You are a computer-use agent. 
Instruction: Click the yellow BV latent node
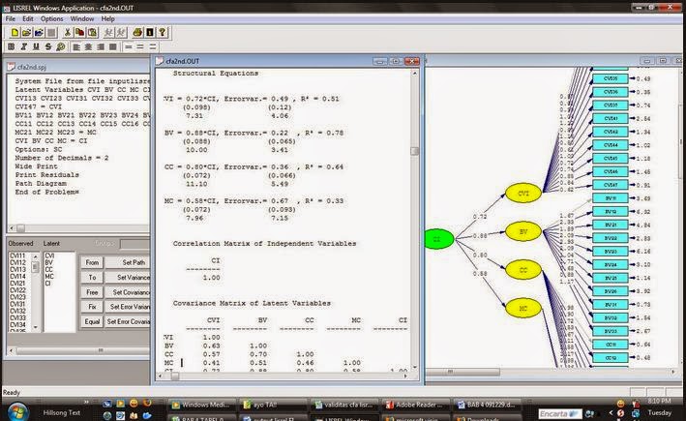[523, 231]
